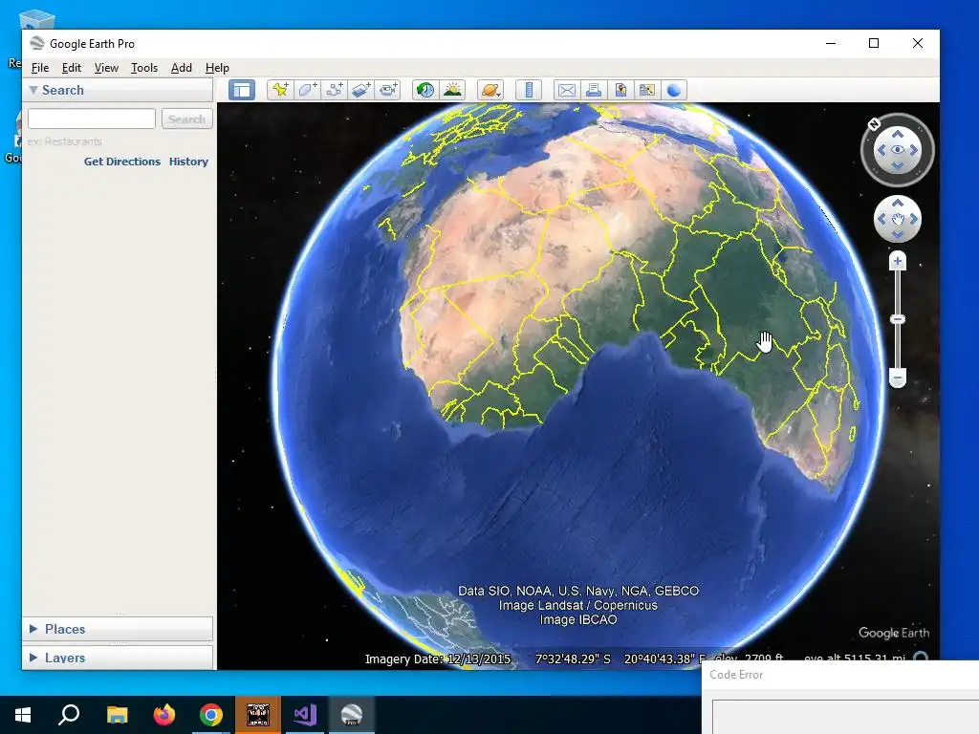The width and height of the screenshot is (979, 734).
Task: Click Code Error popup title
Action: [x=736, y=674]
